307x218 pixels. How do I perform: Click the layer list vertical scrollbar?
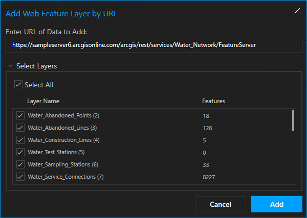(293, 121)
